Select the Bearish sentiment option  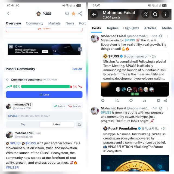click(74, 106)
